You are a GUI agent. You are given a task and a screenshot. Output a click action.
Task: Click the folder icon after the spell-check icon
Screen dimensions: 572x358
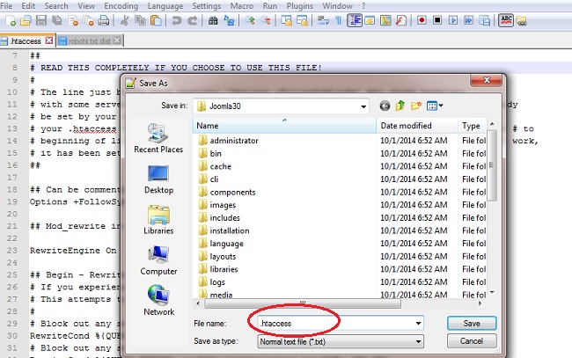pyautogui.click(x=522, y=21)
